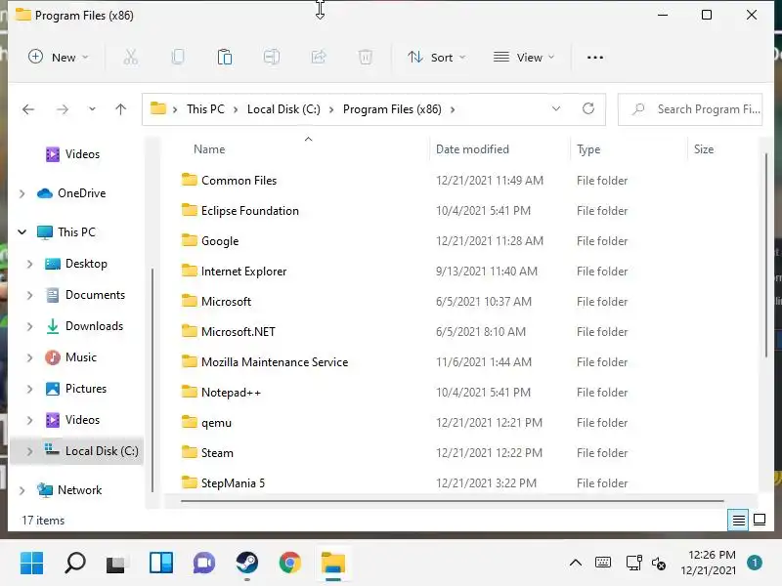
Task: Open the notification count badge
Action: point(755,563)
